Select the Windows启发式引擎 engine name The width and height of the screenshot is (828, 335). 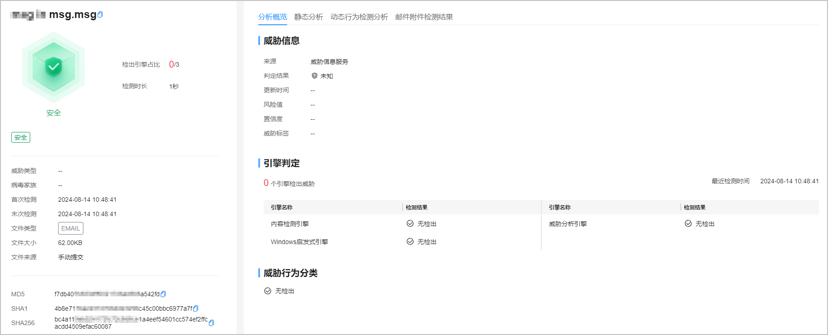point(299,242)
